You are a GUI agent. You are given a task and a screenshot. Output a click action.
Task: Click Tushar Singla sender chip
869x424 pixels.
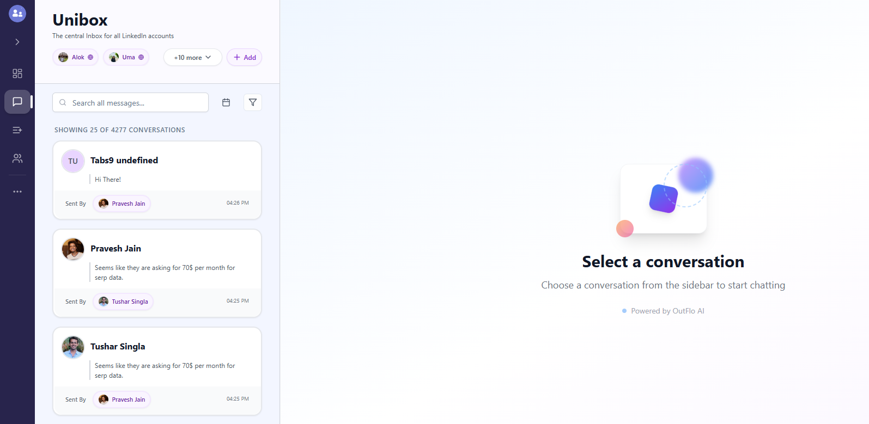[x=123, y=302]
